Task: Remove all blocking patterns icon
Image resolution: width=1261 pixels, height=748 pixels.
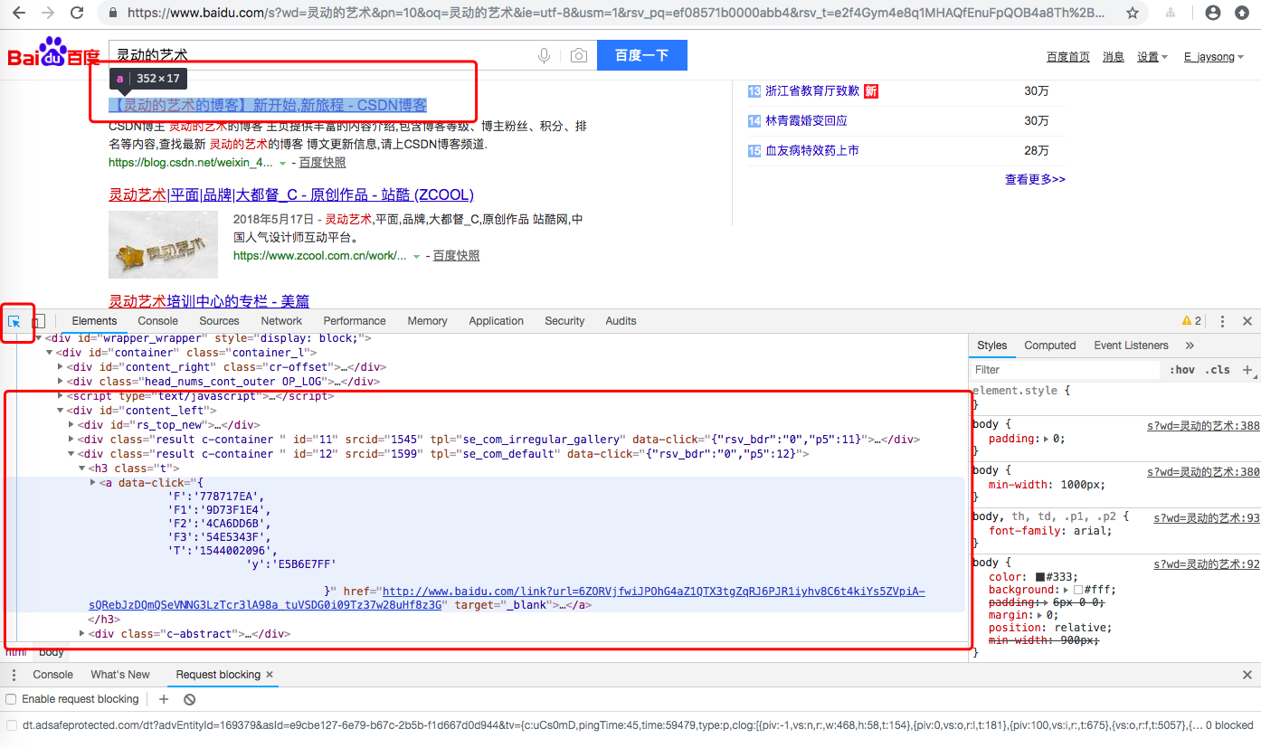Action: click(189, 699)
